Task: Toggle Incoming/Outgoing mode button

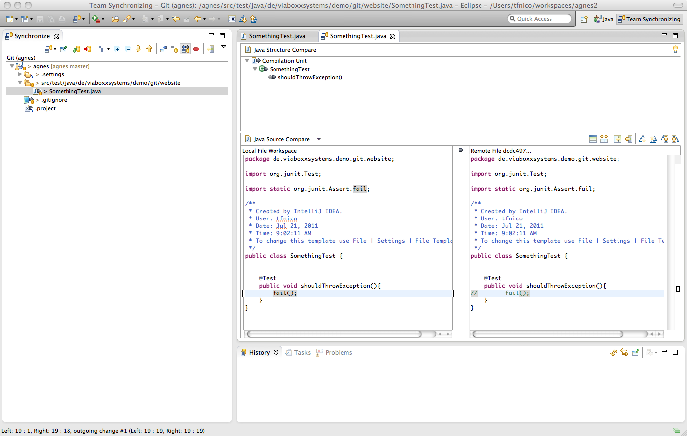Action: 185,49
